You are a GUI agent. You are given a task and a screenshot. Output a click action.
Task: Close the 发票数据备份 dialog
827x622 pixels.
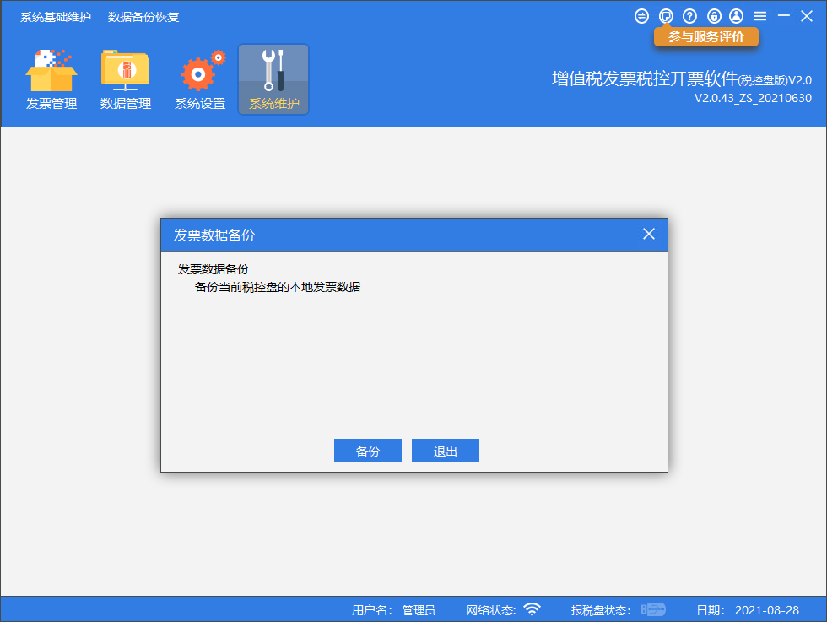(x=648, y=234)
